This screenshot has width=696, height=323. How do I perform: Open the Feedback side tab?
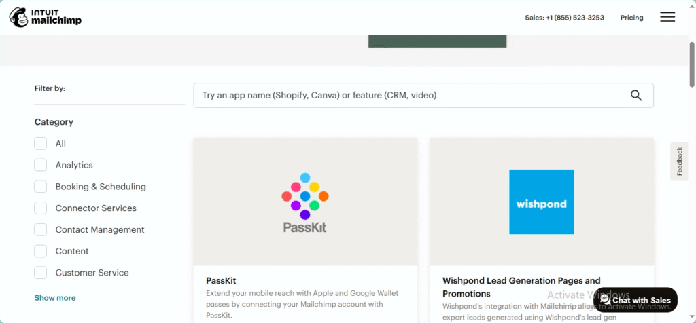(x=679, y=161)
